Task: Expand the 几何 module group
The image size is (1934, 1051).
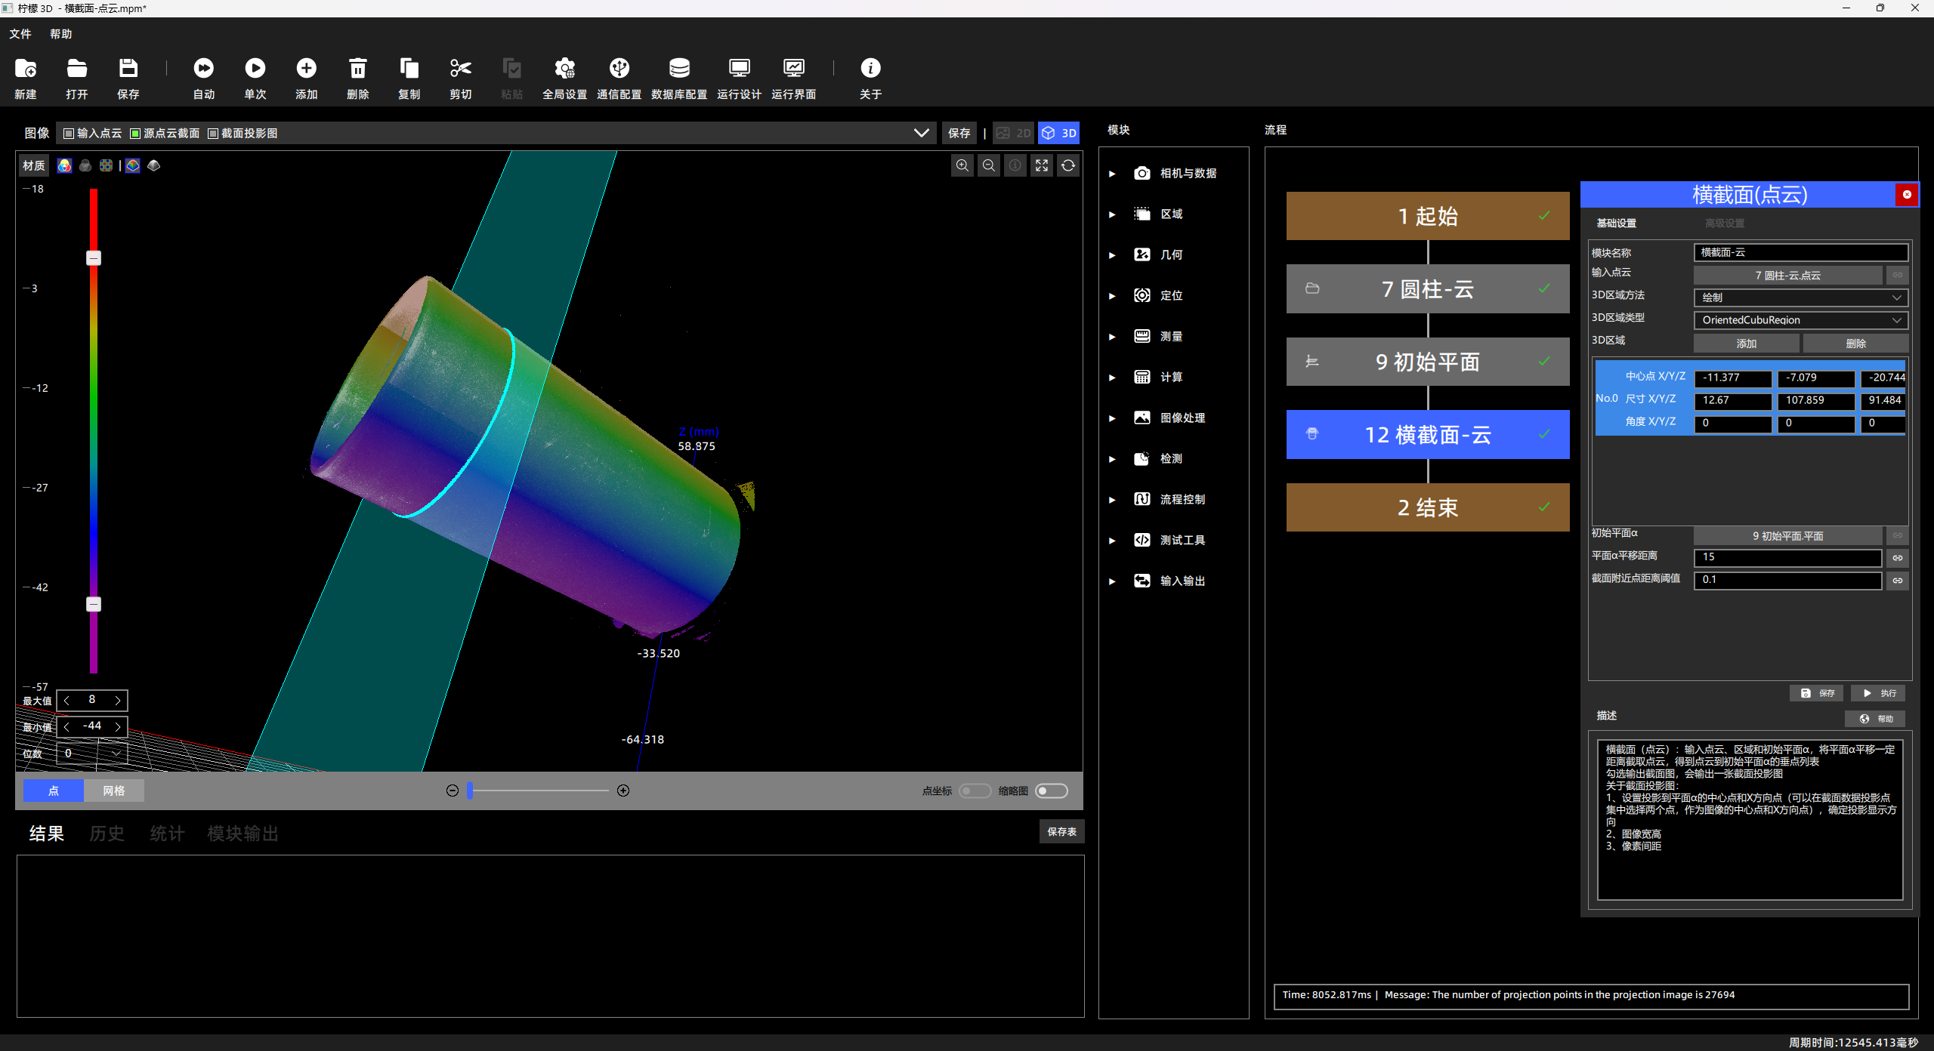Action: [x=1112, y=255]
